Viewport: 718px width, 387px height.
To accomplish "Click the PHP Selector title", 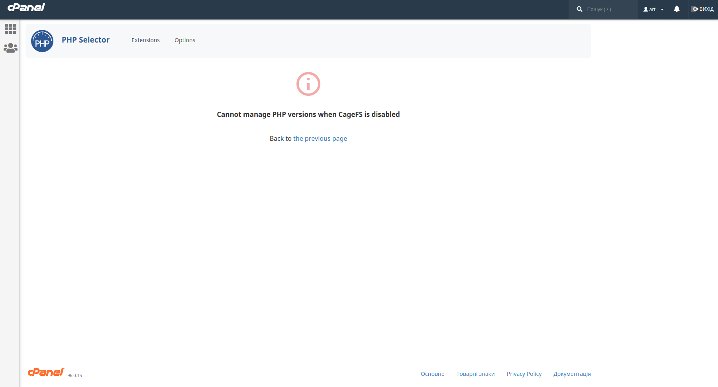I will coord(86,40).
